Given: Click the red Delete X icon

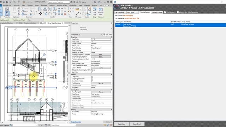Looking at the screenshot, I should point(65,14).
